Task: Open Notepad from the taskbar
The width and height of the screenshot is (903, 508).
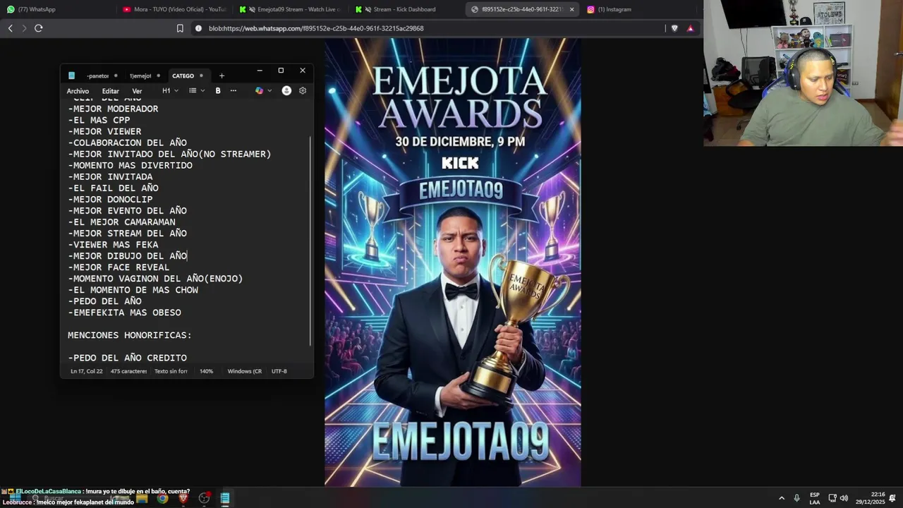Action: pyautogui.click(x=225, y=498)
